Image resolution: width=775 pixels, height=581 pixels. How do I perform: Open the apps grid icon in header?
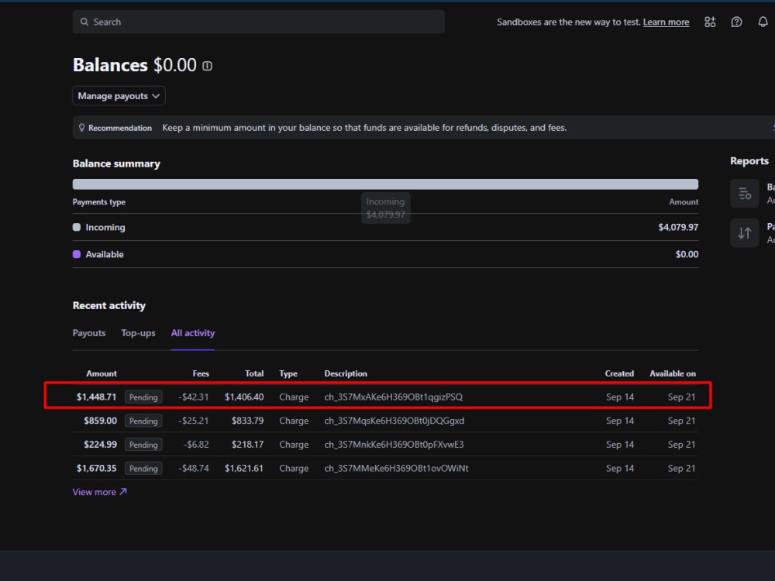point(710,22)
